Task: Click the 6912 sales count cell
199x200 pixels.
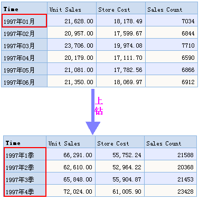Action: click(x=172, y=81)
